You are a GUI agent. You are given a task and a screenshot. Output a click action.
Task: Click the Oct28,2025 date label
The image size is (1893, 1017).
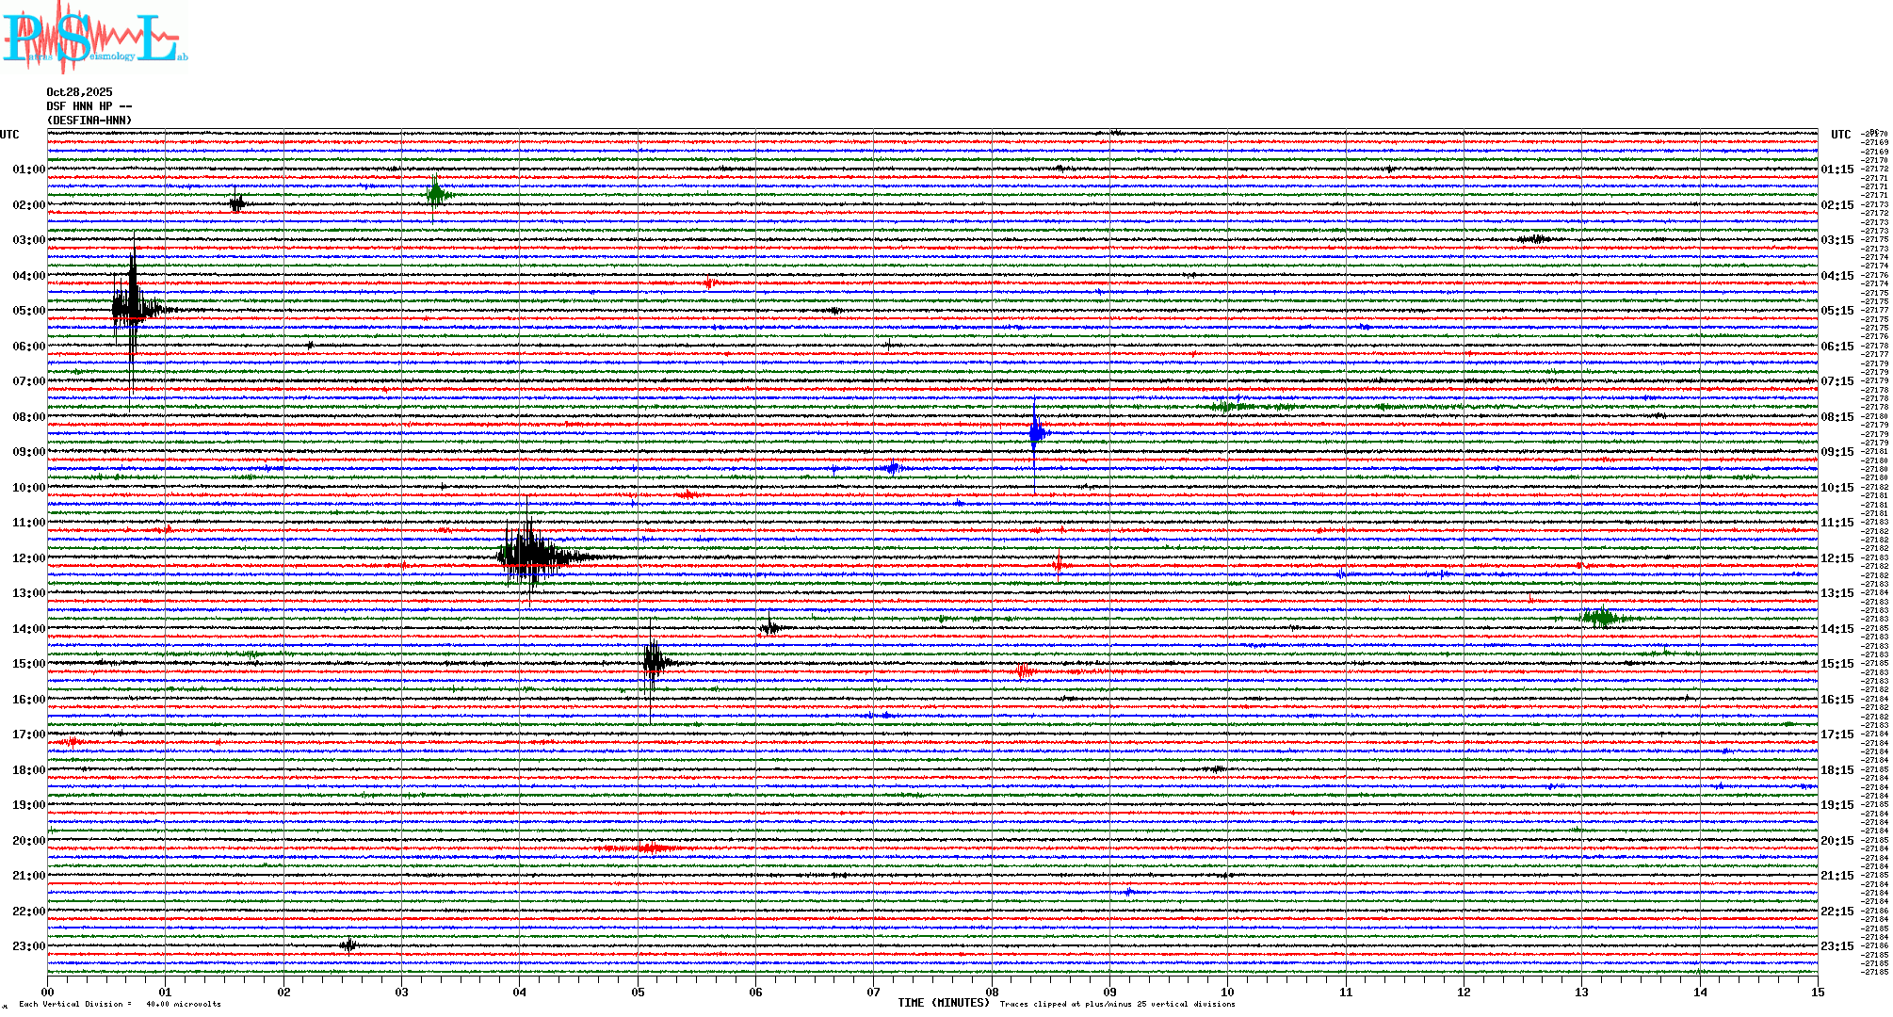tap(79, 92)
